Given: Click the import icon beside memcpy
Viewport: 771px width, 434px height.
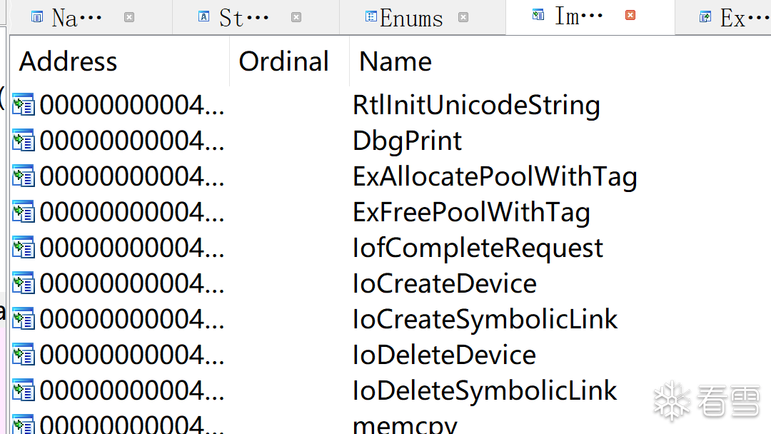Looking at the screenshot, I should tap(24, 425).
